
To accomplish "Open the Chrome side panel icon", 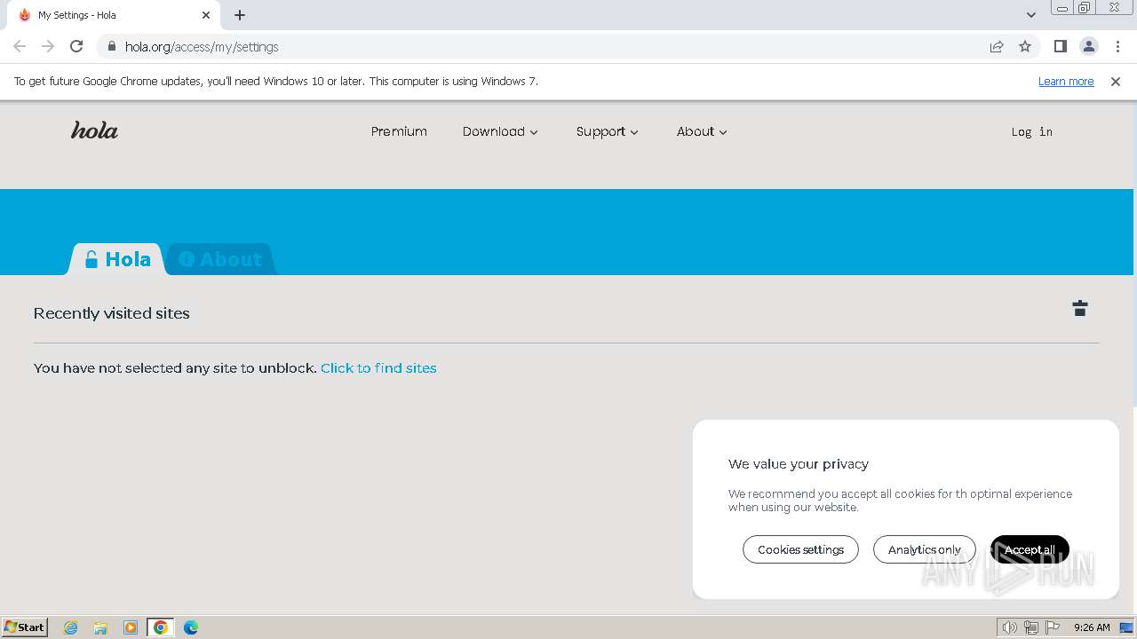I will [x=1061, y=46].
